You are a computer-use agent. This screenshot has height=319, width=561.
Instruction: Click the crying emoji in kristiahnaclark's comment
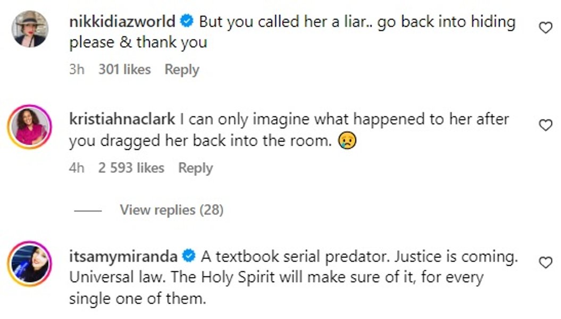coord(347,140)
